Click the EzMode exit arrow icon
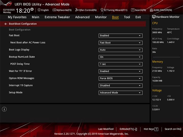 coord(135,129)
